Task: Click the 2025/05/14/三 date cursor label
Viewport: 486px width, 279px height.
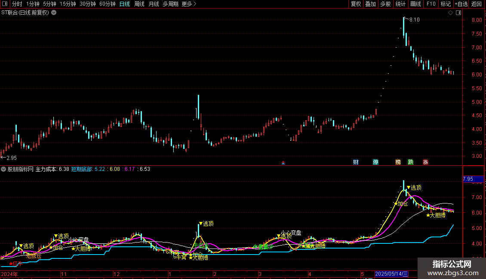Action: [391, 274]
